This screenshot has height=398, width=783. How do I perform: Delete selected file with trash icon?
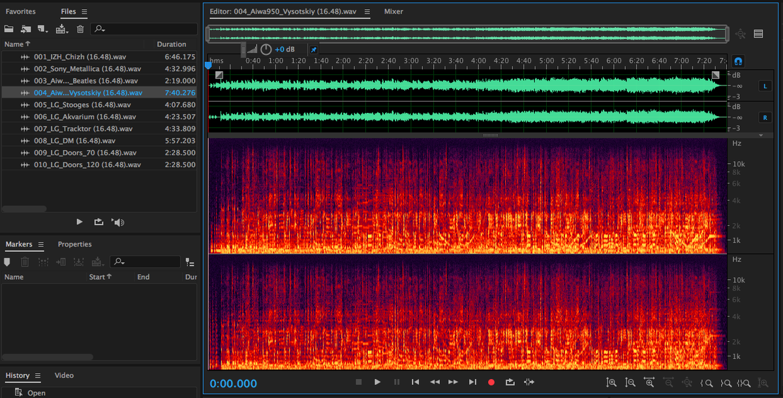pos(80,29)
